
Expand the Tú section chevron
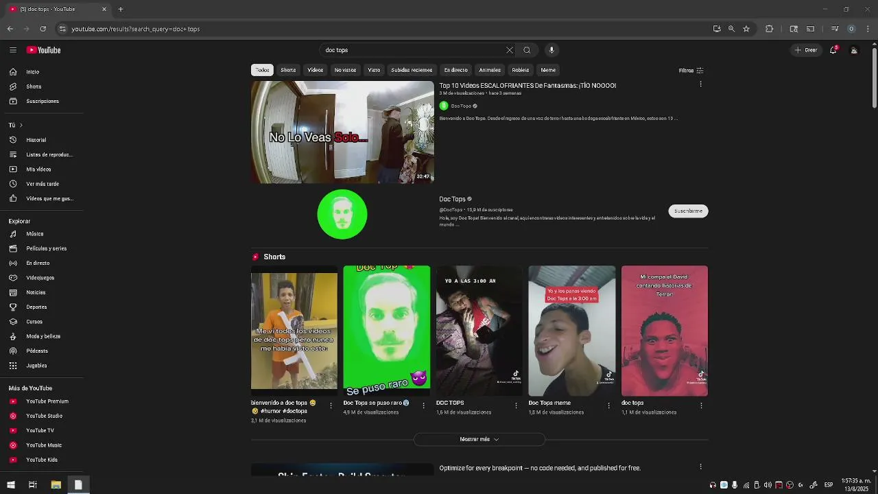pyautogui.click(x=21, y=125)
